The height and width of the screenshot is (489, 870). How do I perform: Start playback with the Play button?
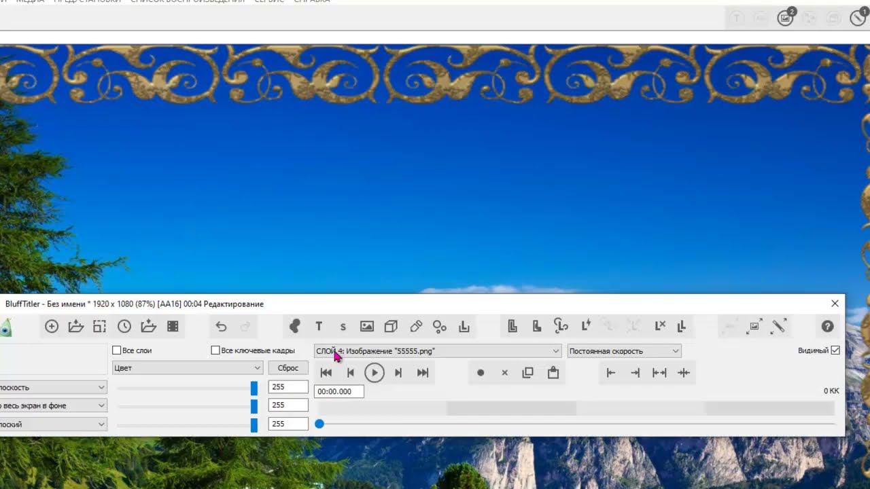(375, 373)
